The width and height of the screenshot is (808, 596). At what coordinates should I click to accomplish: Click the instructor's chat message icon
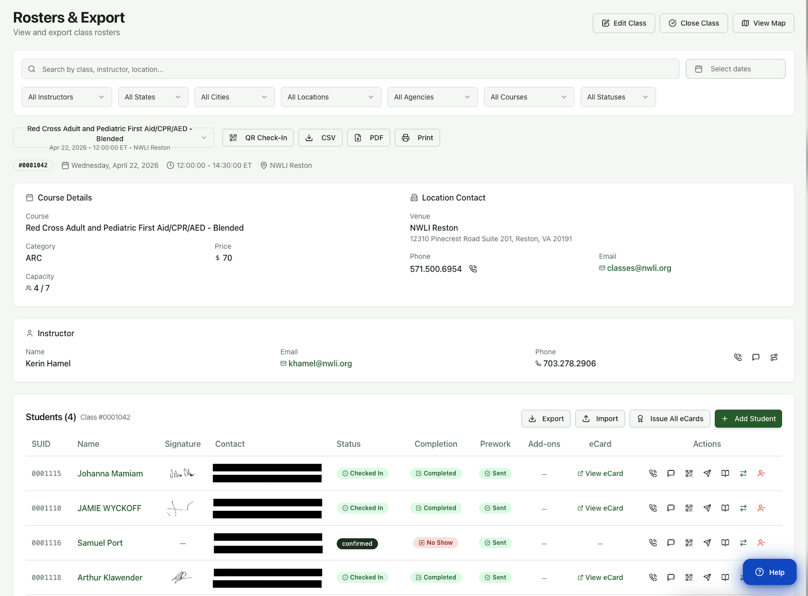tap(755, 357)
